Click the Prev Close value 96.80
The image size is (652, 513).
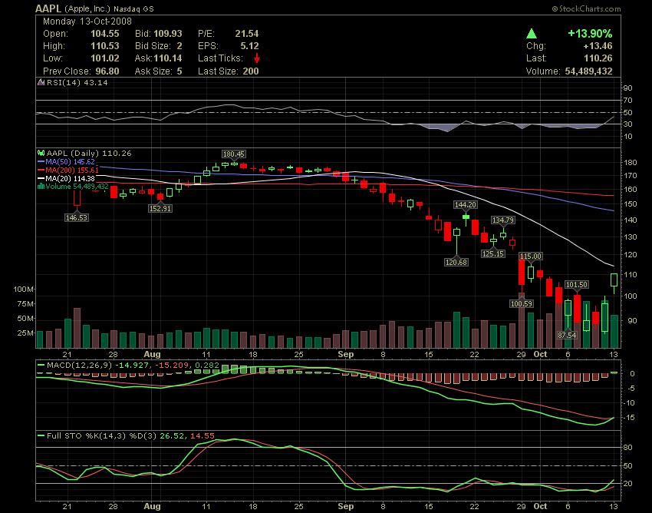[x=107, y=71]
